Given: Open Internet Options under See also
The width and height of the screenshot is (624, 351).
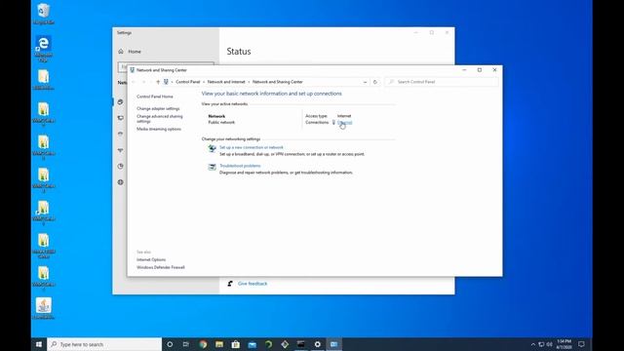Looking at the screenshot, I should tap(151, 259).
